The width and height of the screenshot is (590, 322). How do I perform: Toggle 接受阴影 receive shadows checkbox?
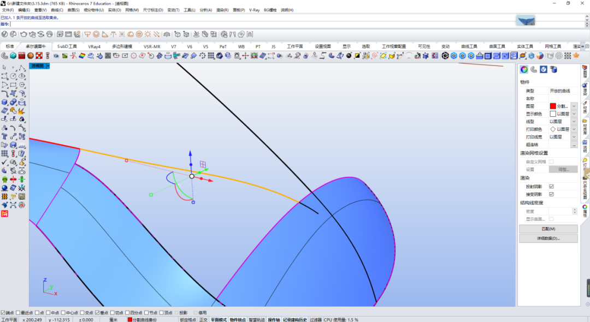[x=551, y=194]
